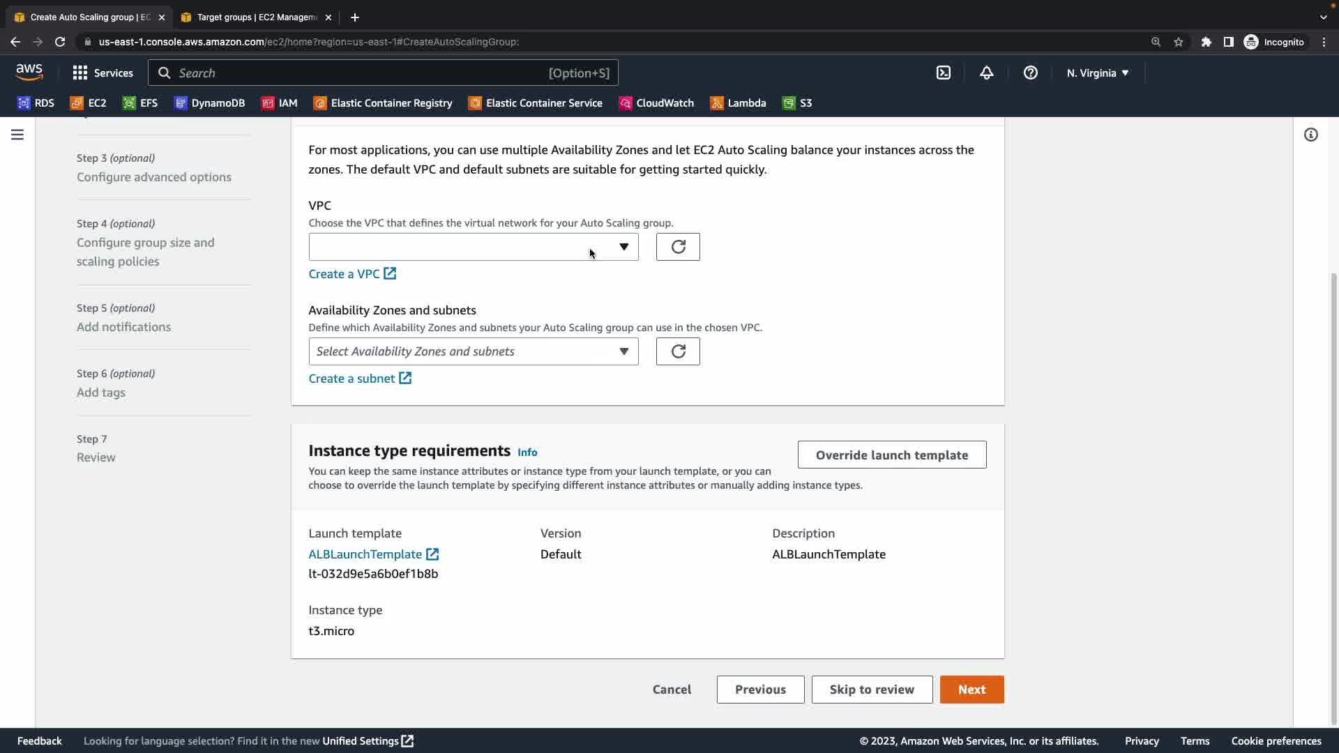Refresh the Availability Zones and subnets list

(x=677, y=351)
